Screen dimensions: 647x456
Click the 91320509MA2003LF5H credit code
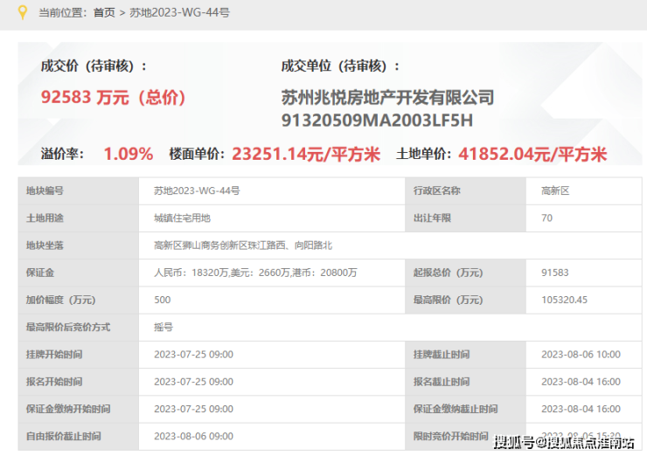(x=377, y=121)
